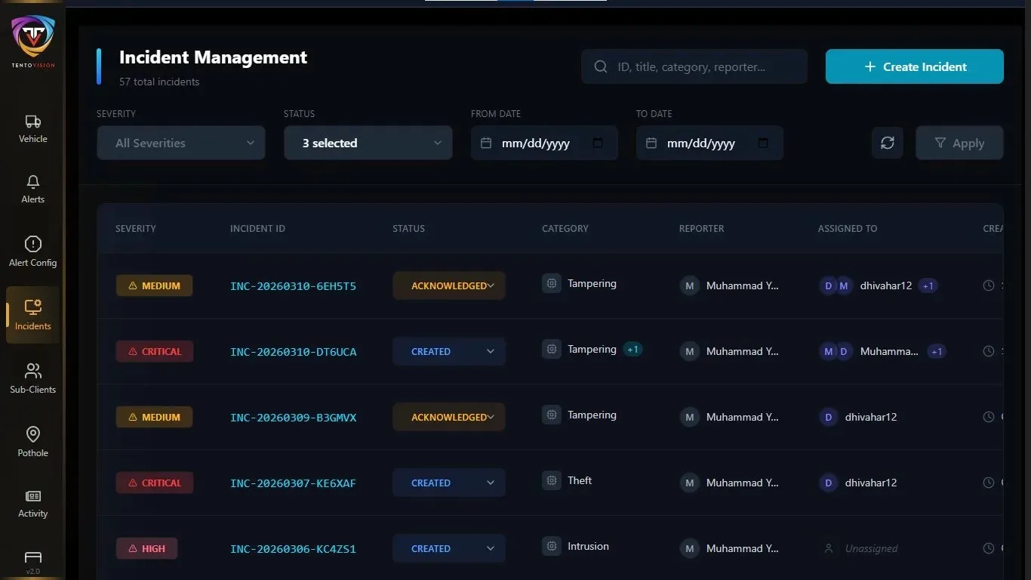Click the Tampering category icon for INC-20260310-DT6UCA
The width and height of the screenshot is (1031, 580).
click(552, 349)
